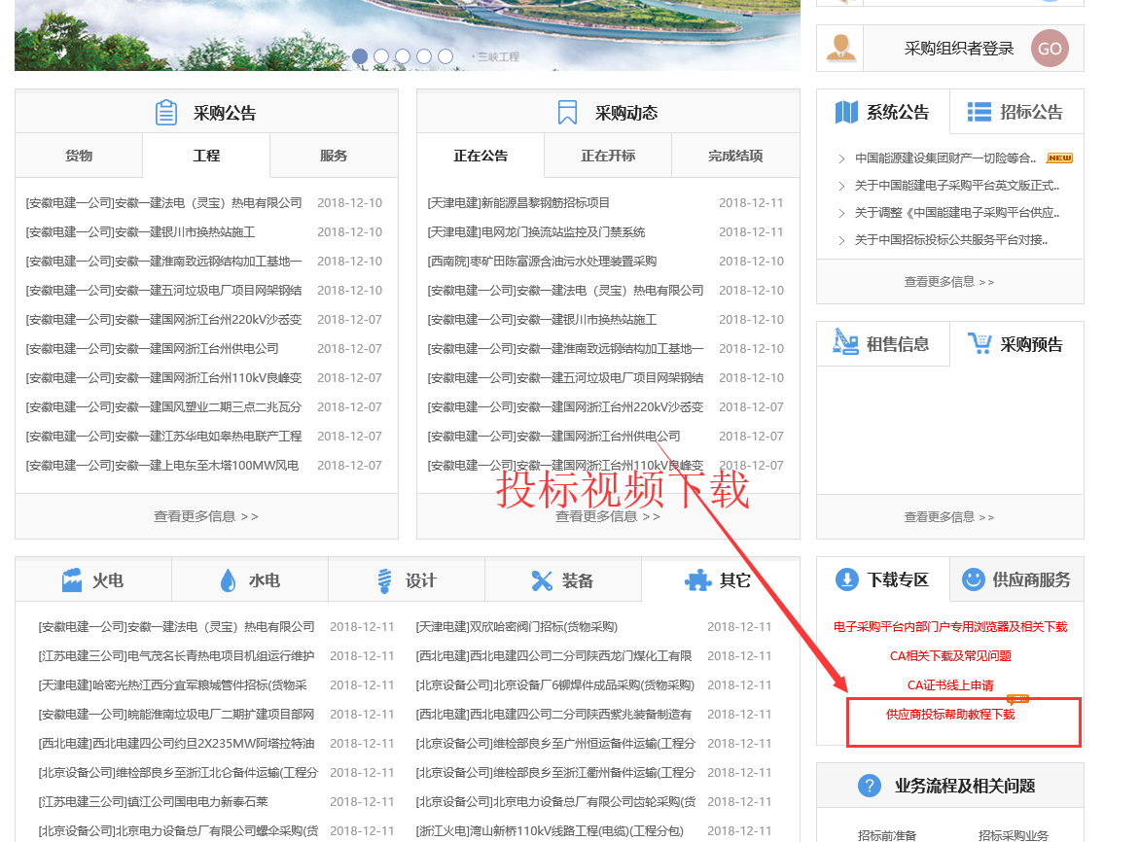Image resolution: width=1140 pixels, height=842 pixels.
Task: Open the CA证书线上申请 link
Action: (950, 685)
